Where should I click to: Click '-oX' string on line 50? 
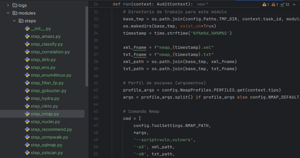140,147
